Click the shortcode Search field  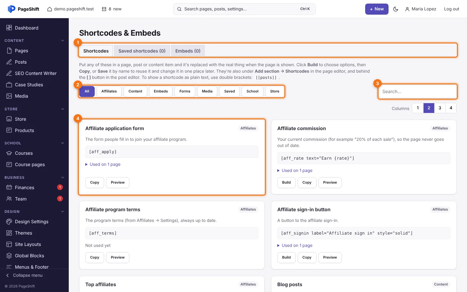[x=418, y=91]
